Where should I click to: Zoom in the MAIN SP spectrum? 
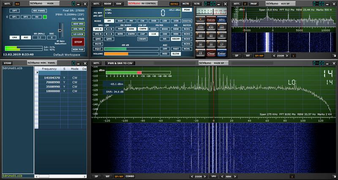coord(205,176)
